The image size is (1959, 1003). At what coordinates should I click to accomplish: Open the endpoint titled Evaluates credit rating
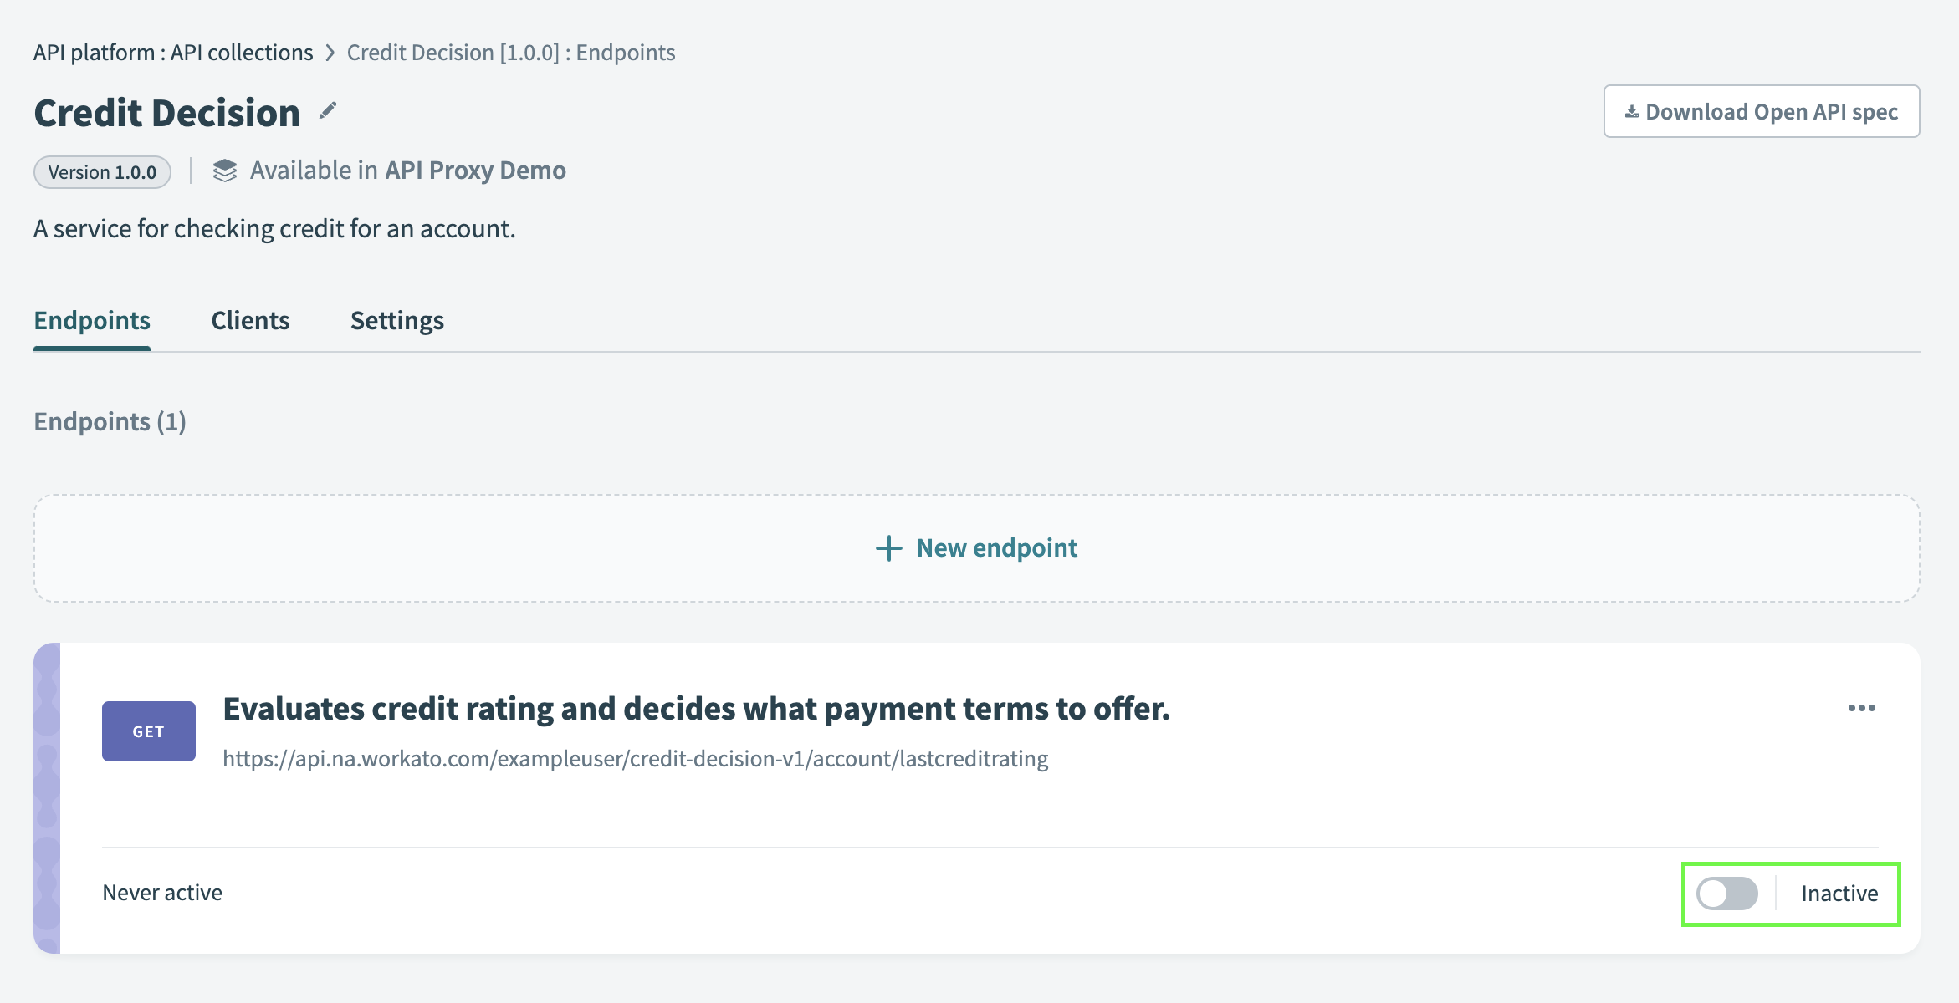click(697, 708)
